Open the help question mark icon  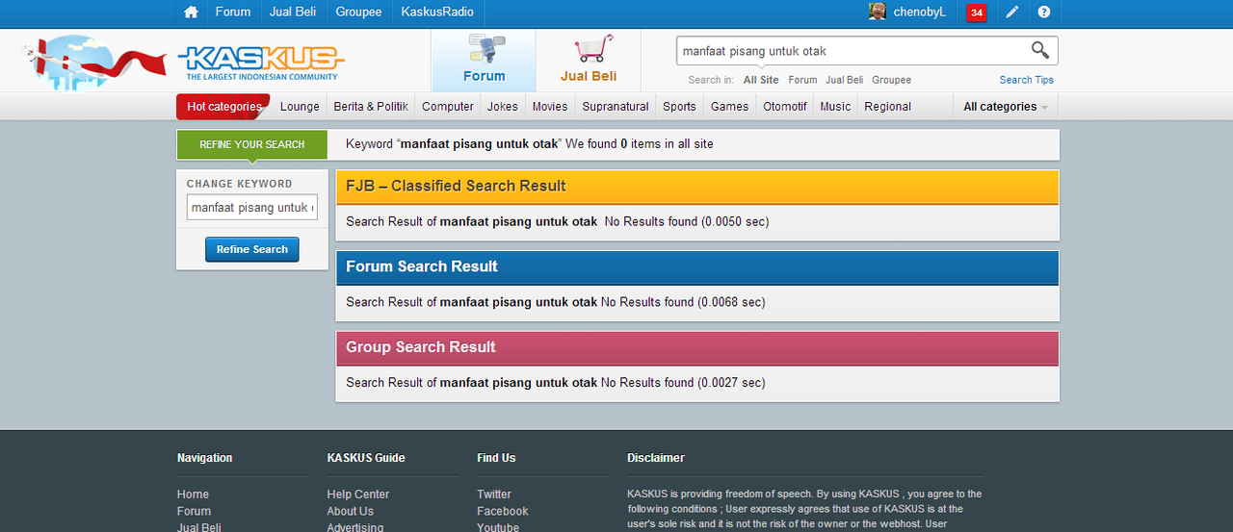pyautogui.click(x=1043, y=13)
